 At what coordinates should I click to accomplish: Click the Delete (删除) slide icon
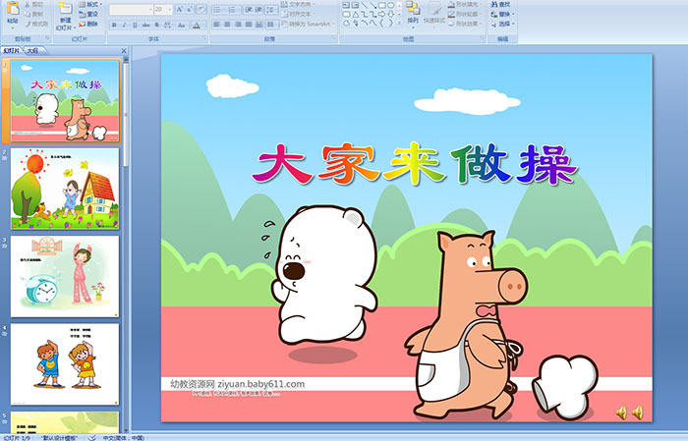point(82,24)
